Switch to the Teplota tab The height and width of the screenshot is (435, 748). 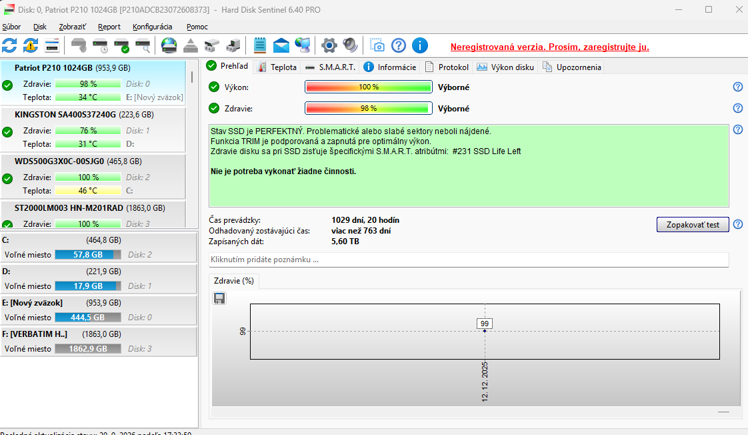pos(277,67)
